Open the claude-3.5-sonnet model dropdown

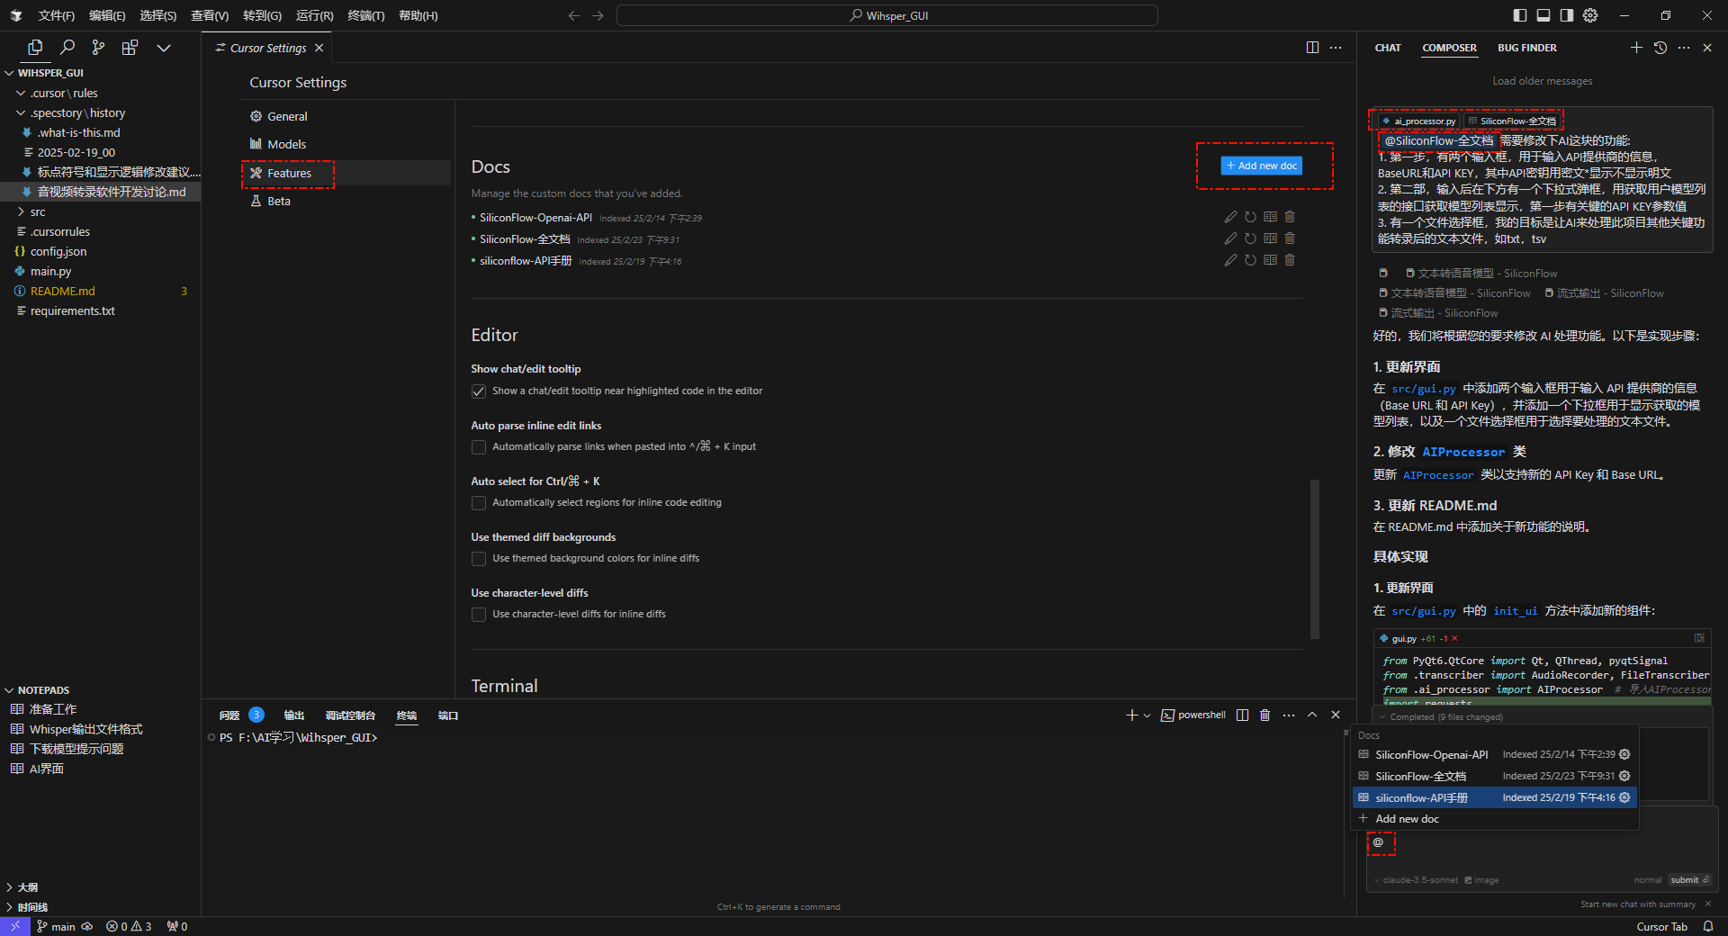pos(1416,880)
